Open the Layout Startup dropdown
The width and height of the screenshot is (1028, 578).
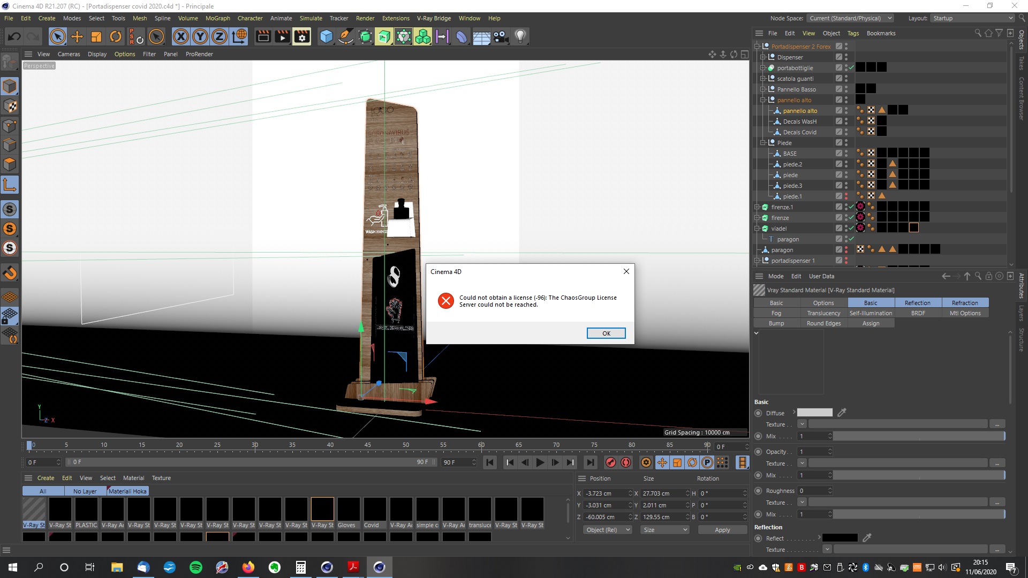pyautogui.click(x=972, y=18)
